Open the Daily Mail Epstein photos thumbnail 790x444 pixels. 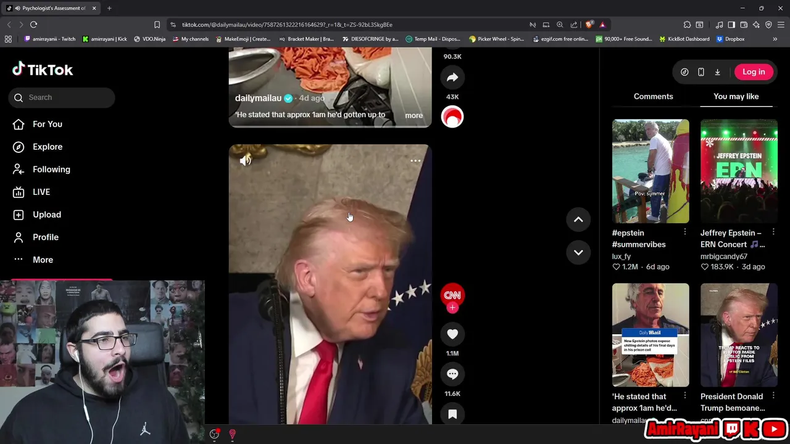pyautogui.click(x=651, y=335)
